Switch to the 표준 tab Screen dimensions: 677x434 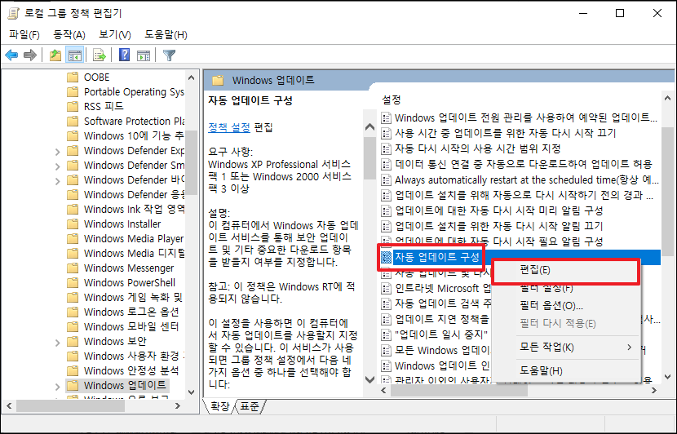click(x=250, y=406)
